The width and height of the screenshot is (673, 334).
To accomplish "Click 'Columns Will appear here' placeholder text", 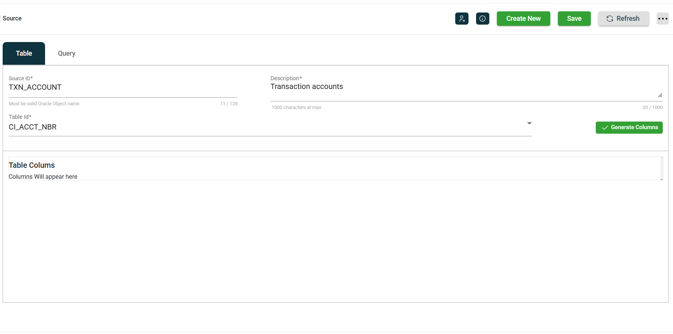I will coord(43,177).
